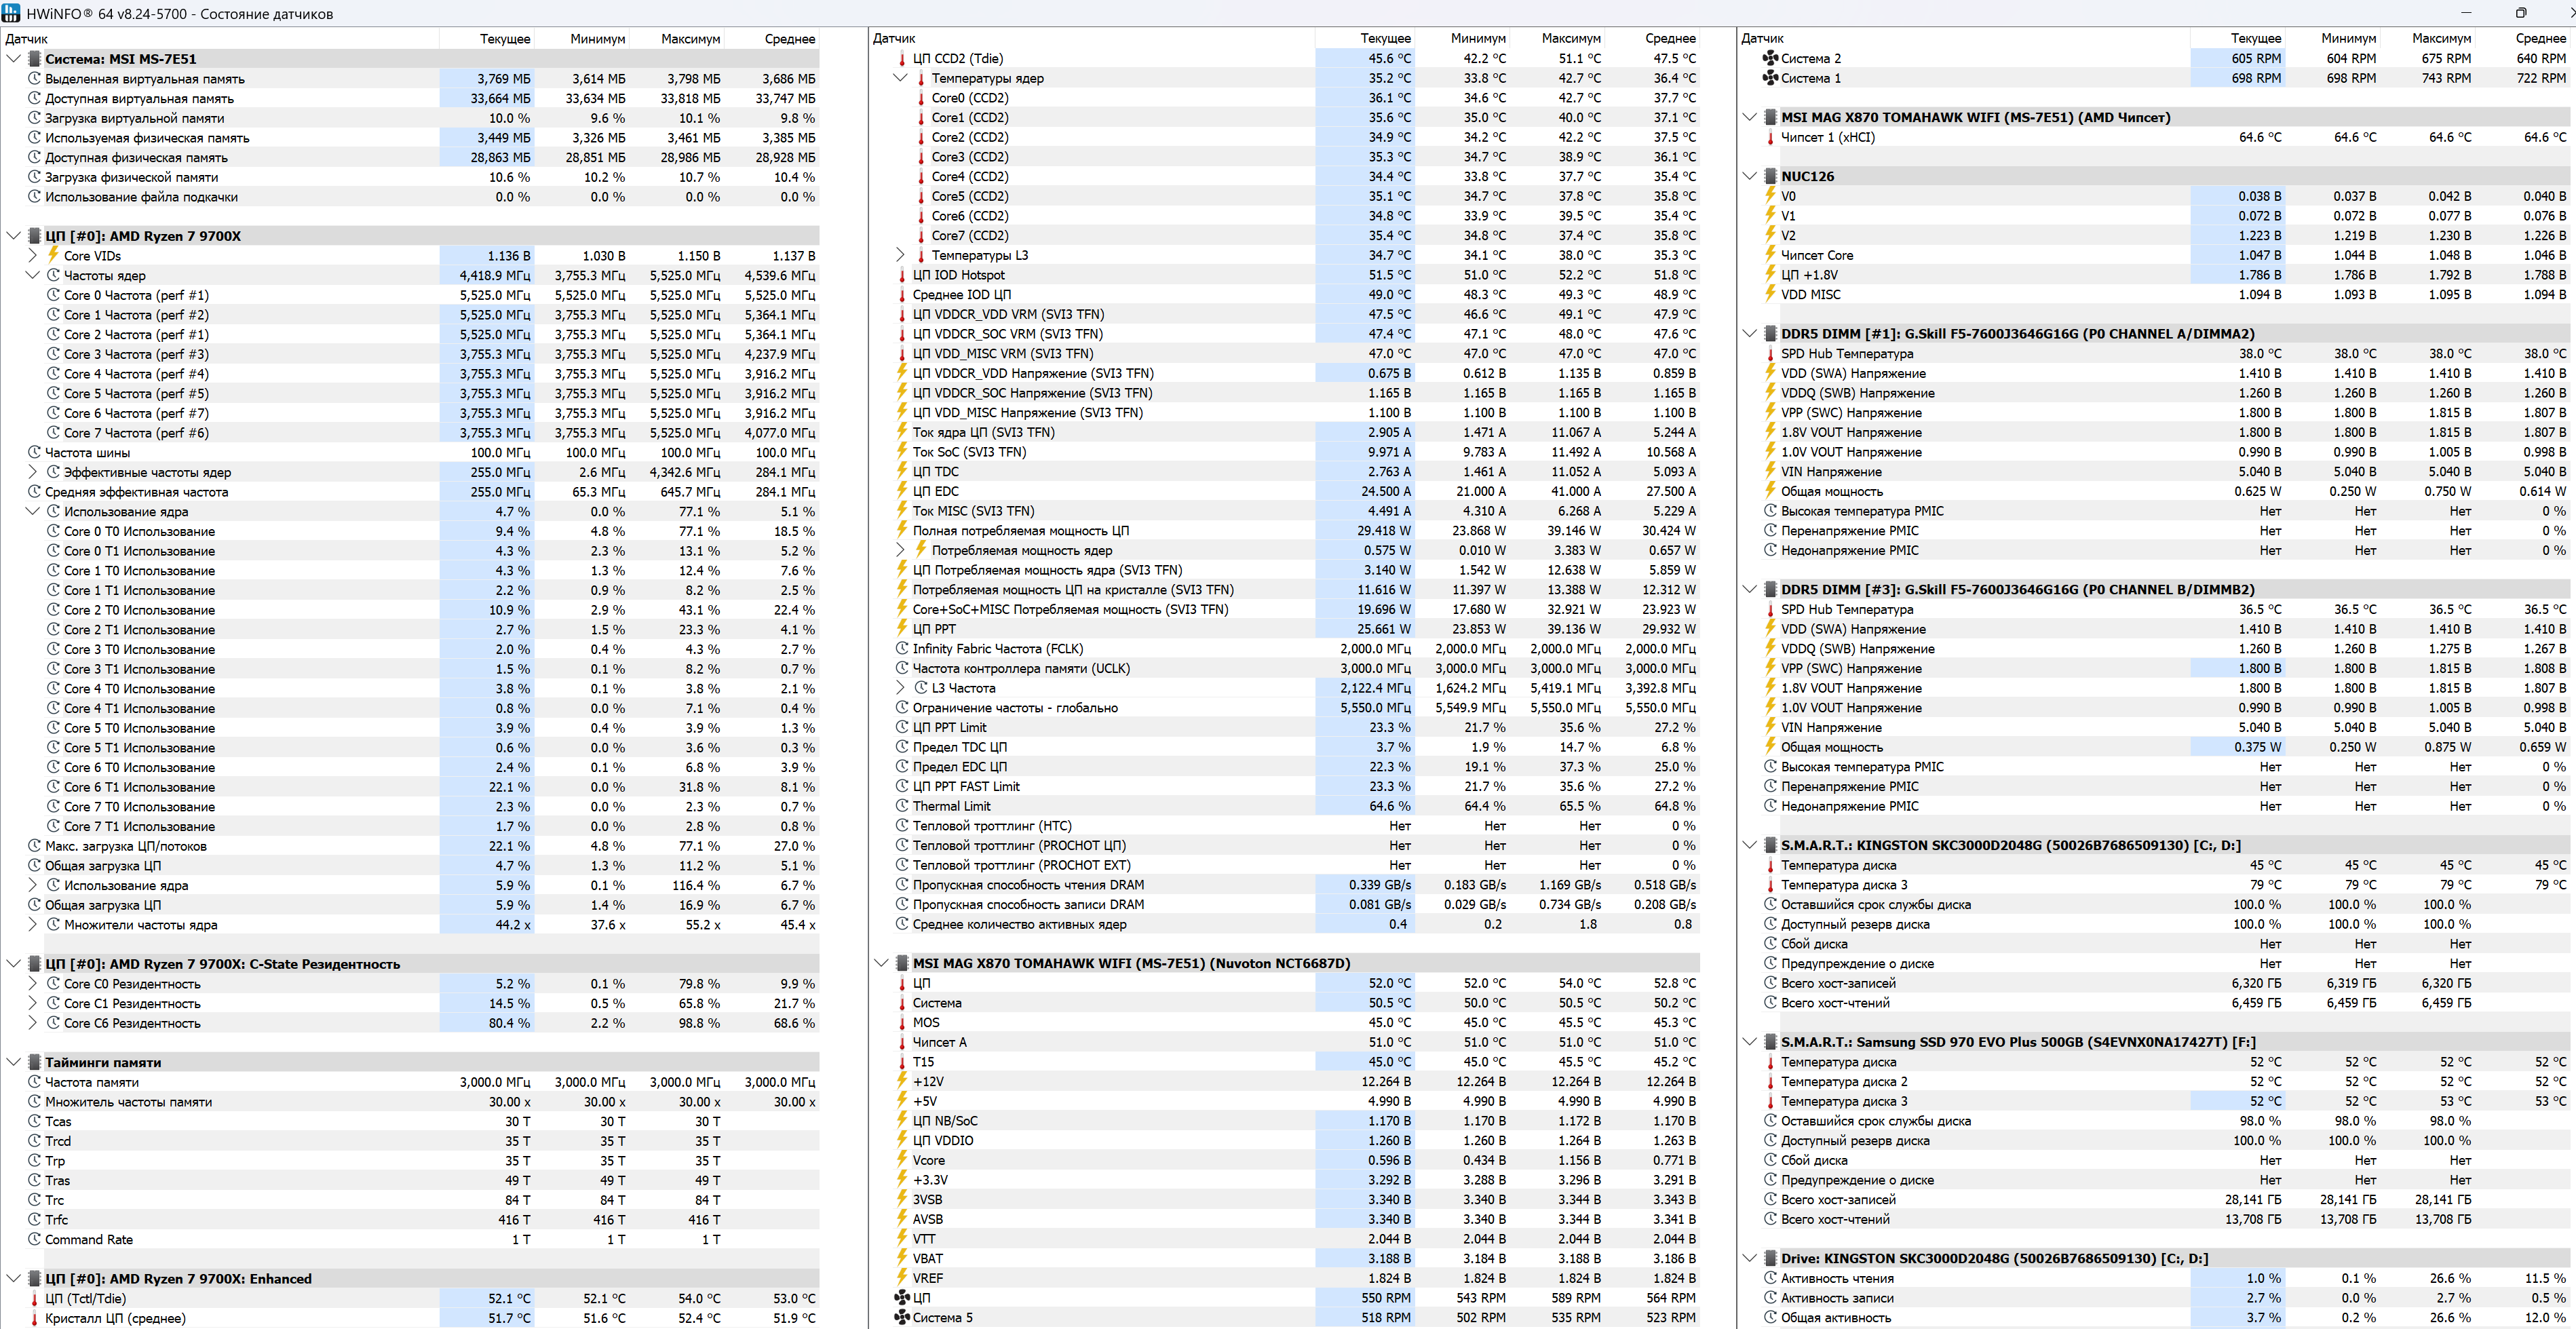Click thermometer icon next to ЦП (Tctl/Tdie)
The height and width of the screenshot is (1329, 2576).
(34, 1299)
